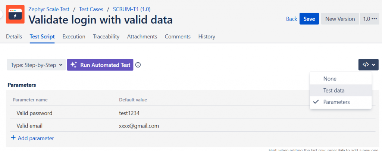
Task: Click the plus icon for Add parameter
Action: point(13,138)
